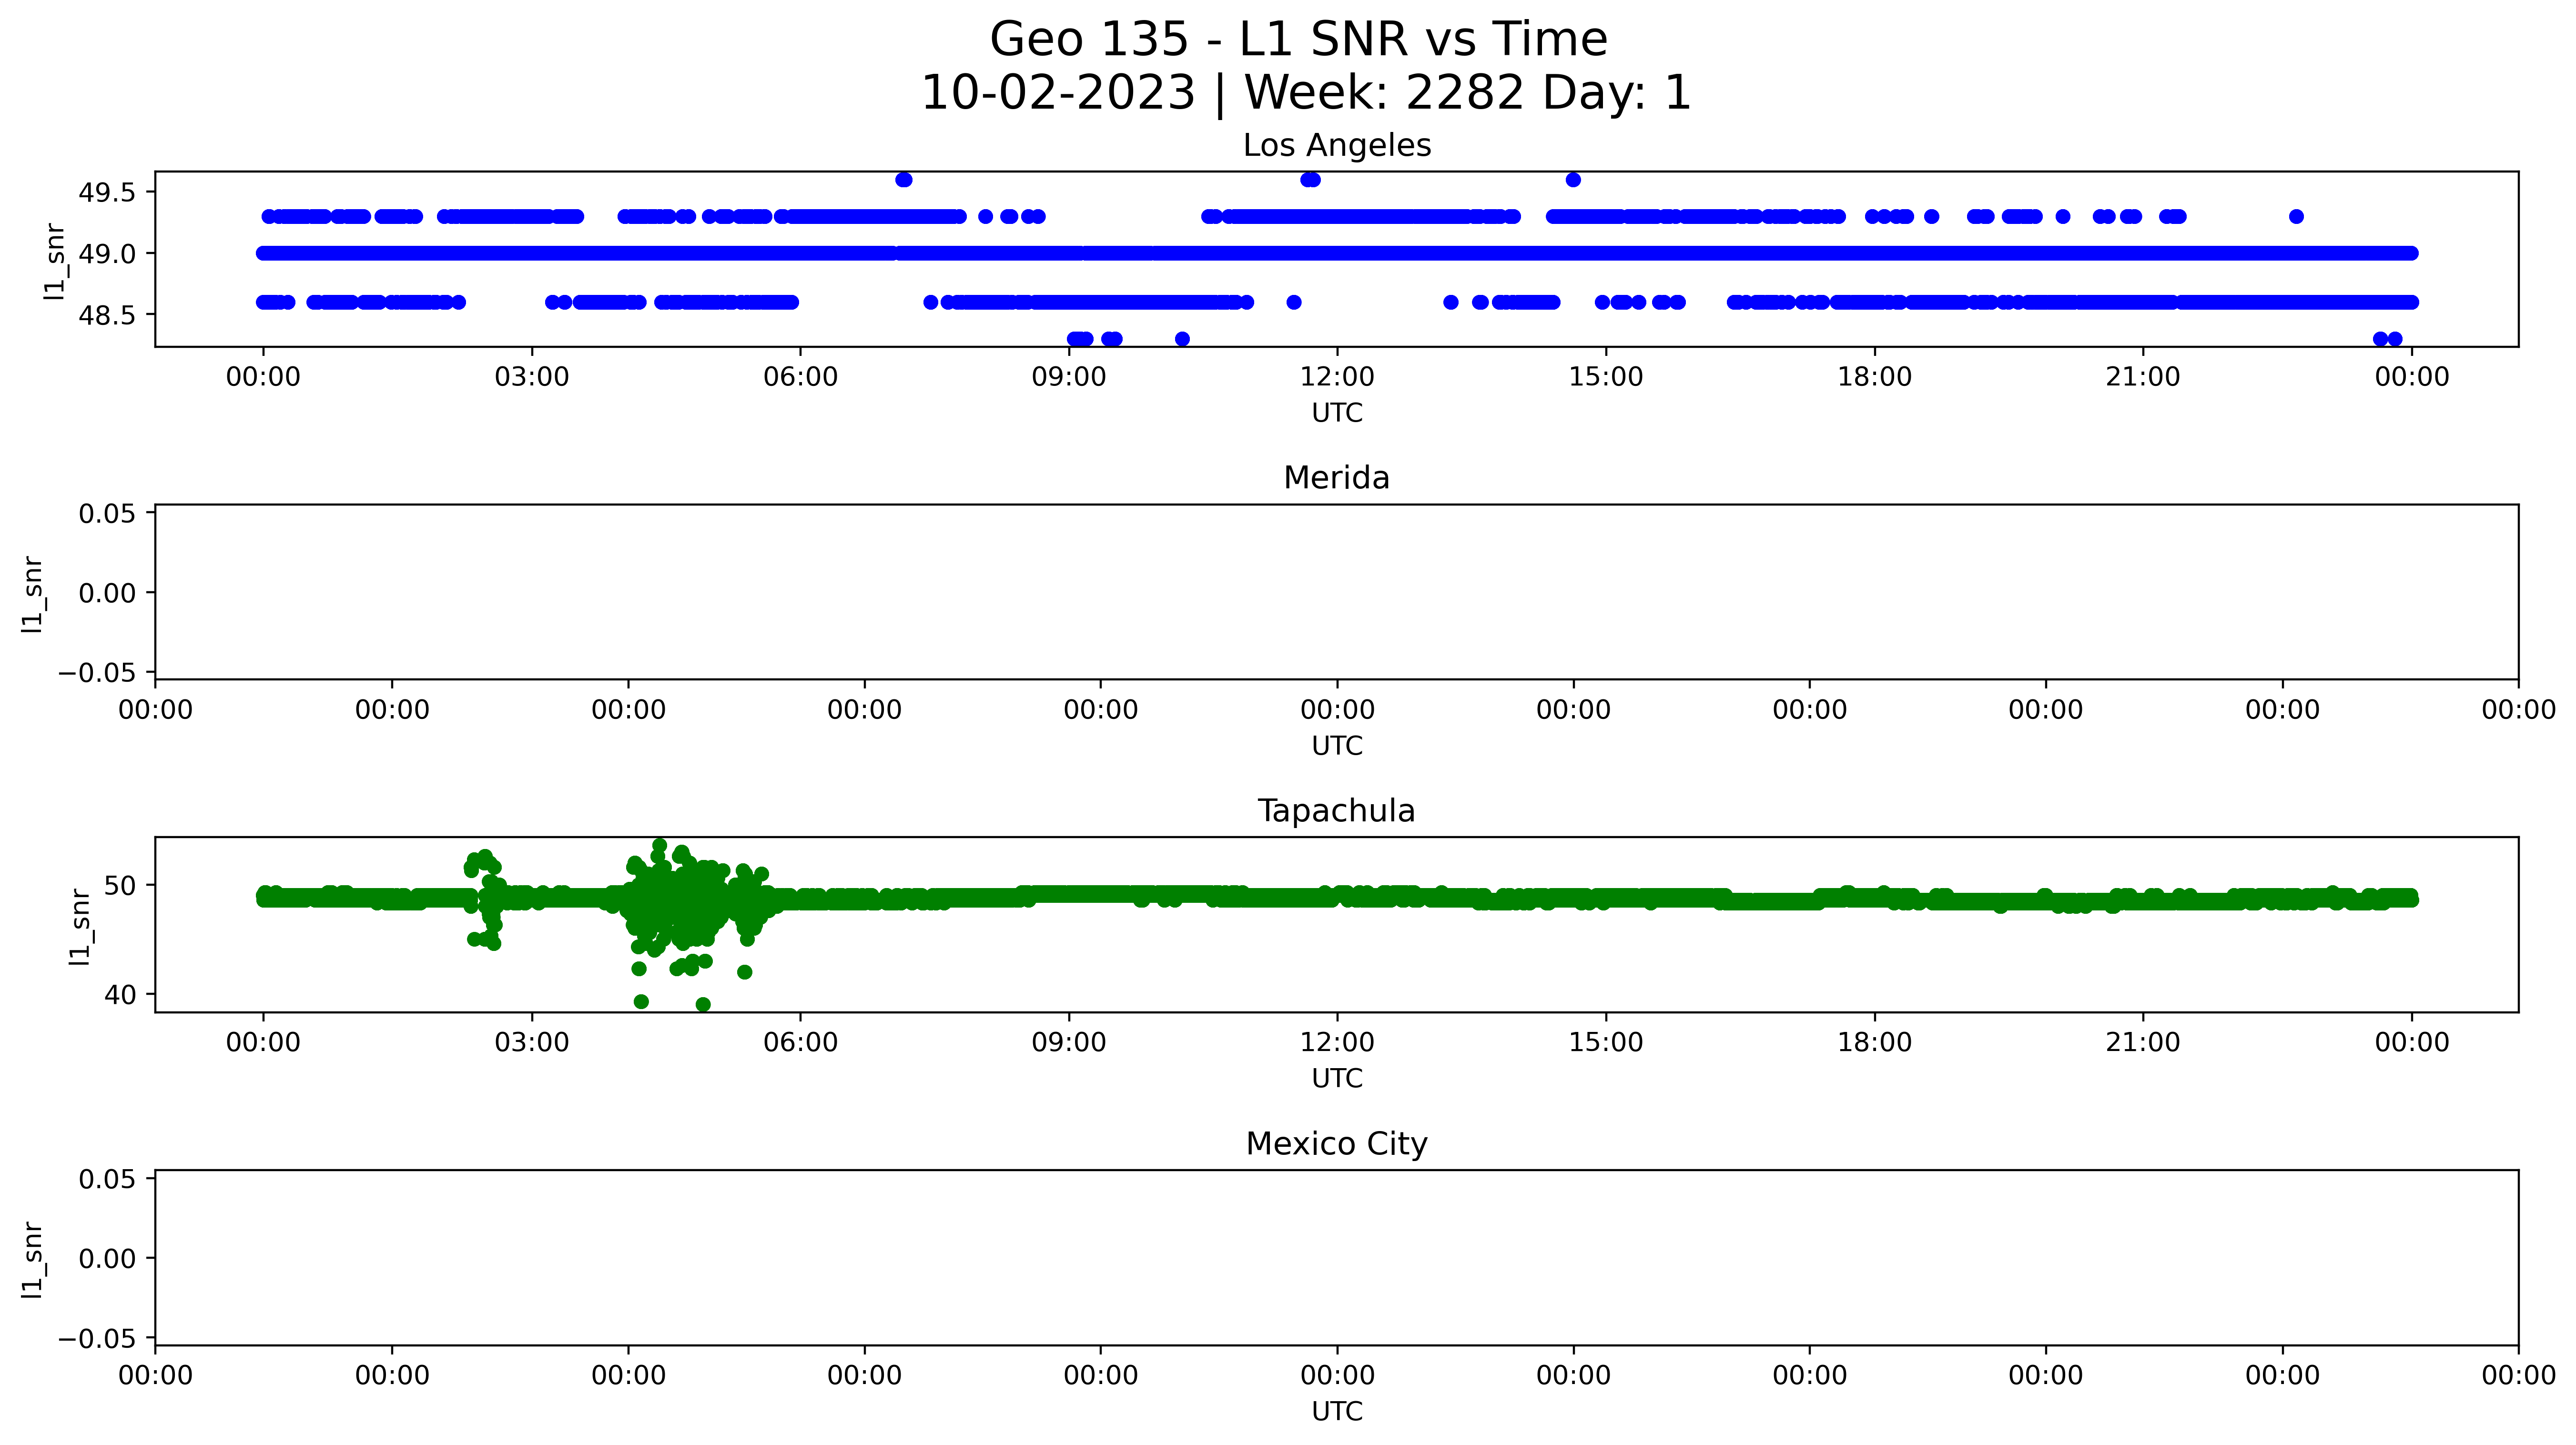2576x1445 pixels.
Task: Click the 50 y-axis tick in Tapachula plot
Action: pos(121,886)
